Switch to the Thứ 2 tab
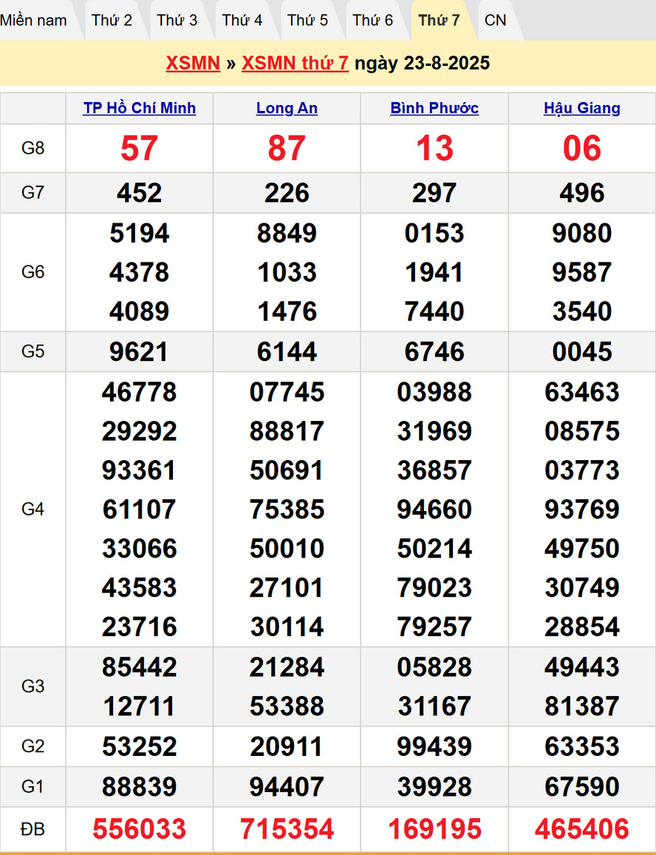 112,20
